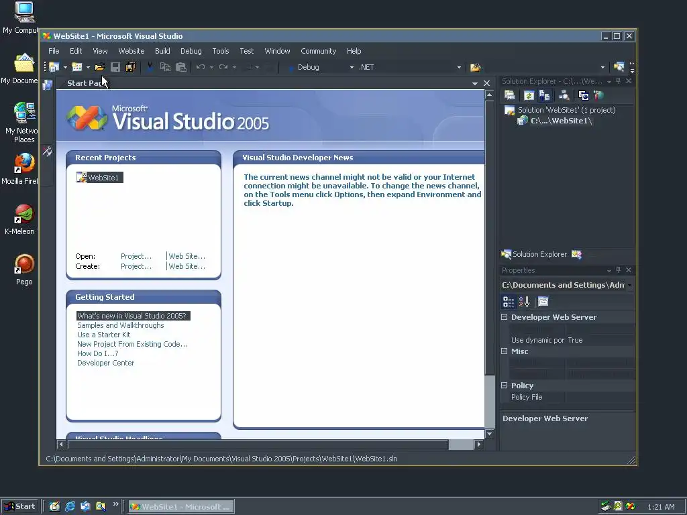Open the File menu
The image size is (687, 515).
pyautogui.click(x=54, y=51)
